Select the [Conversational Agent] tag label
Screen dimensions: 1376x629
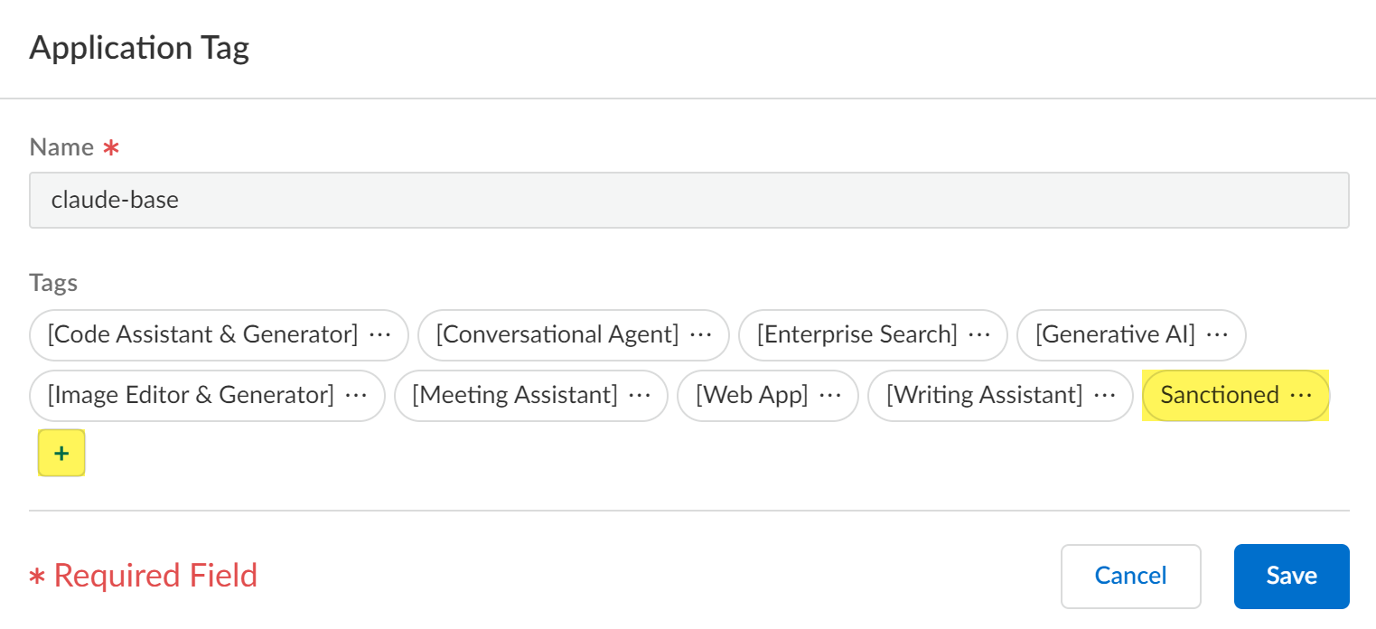click(x=557, y=335)
